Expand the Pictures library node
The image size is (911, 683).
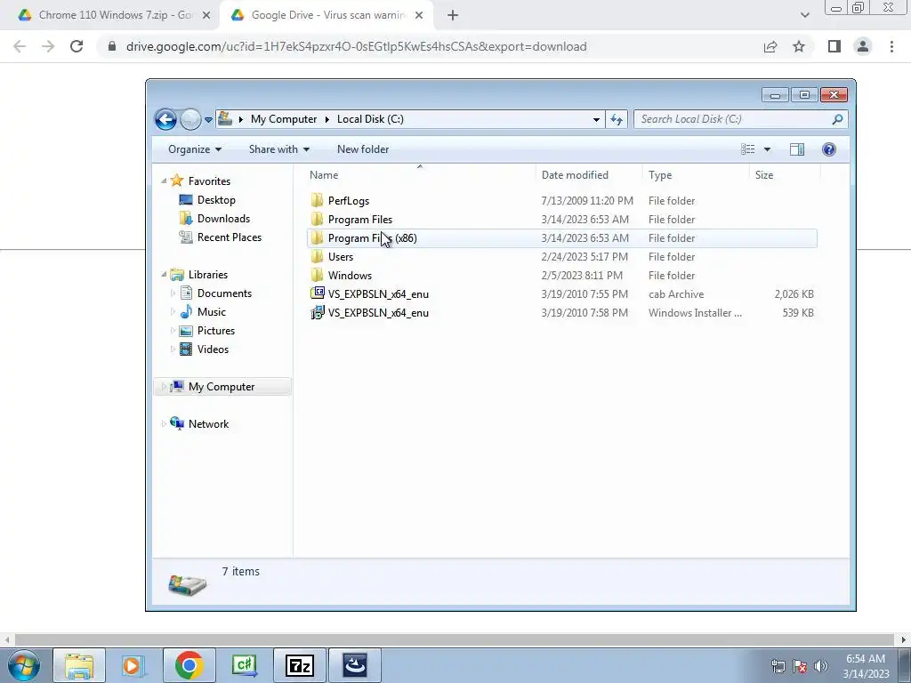(x=173, y=331)
